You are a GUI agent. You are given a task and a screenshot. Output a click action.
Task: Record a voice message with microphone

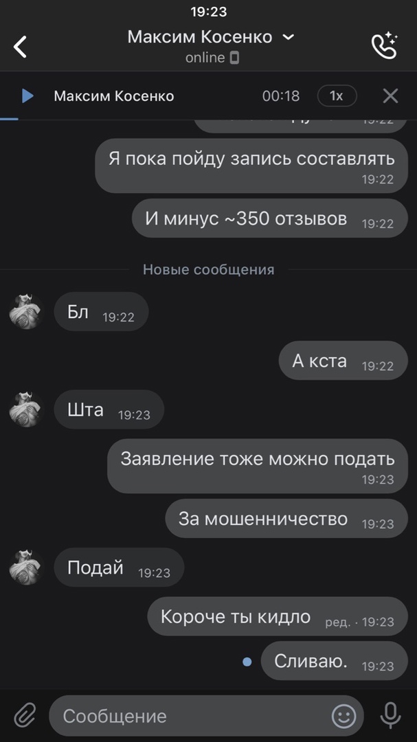[x=390, y=715]
